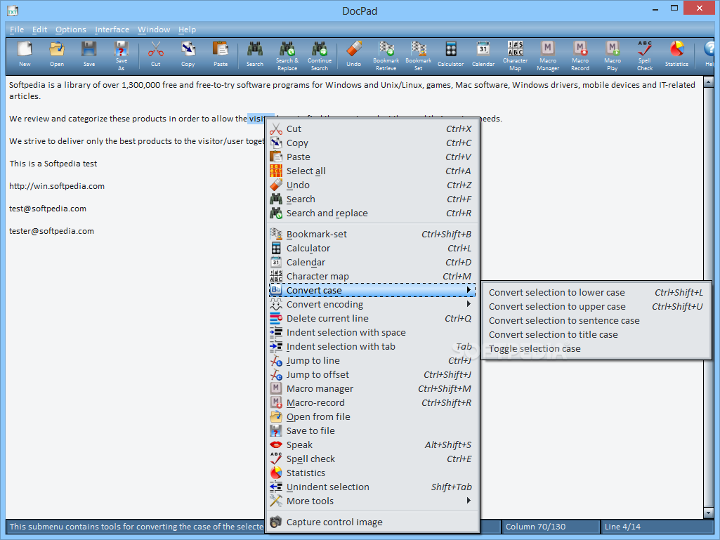
Task: Open the Help menu
Action: coord(187,29)
